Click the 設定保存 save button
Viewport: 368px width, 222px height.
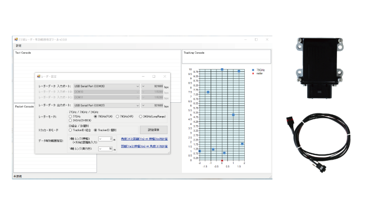(x=154, y=129)
